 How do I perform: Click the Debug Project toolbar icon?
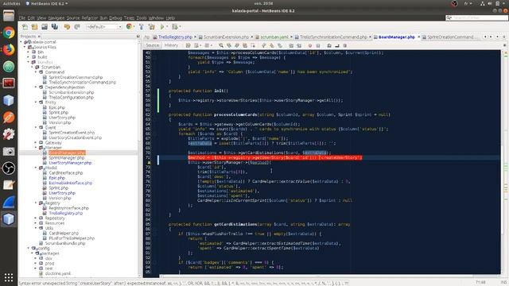[x=175, y=27]
